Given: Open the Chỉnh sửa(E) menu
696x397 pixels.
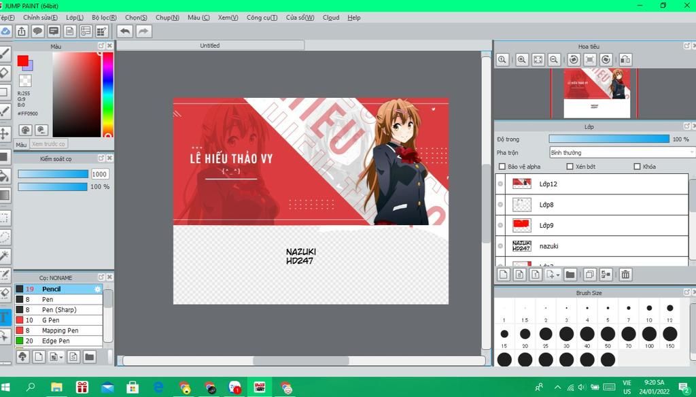Looking at the screenshot, I should [x=40, y=17].
